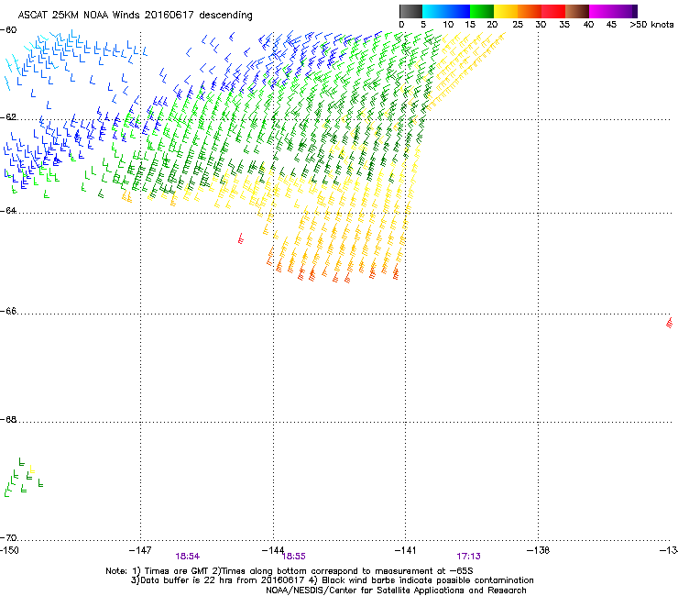This screenshot has width=678, height=596.
Task: Click the -66 latitude axis label
Action: tap(8, 312)
